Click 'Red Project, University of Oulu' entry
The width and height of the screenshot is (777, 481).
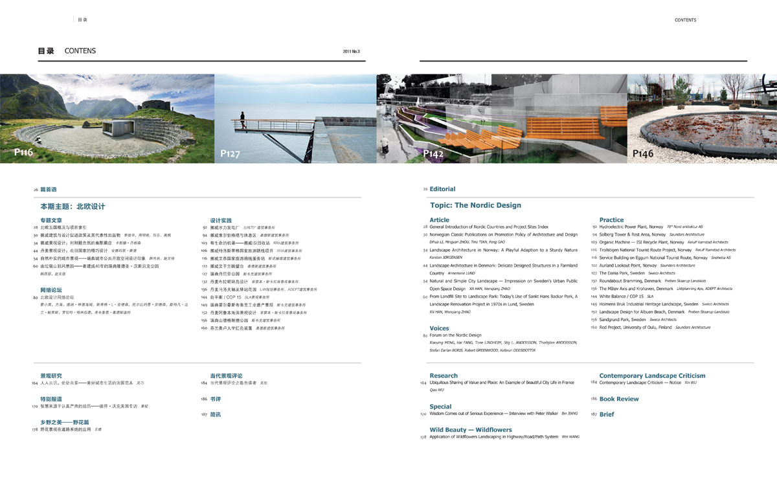click(x=635, y=328)
